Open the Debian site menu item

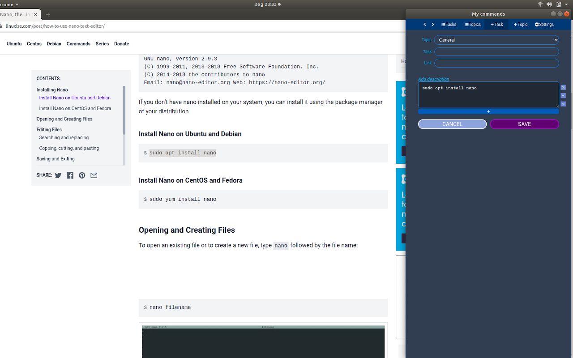coord(54,44)
